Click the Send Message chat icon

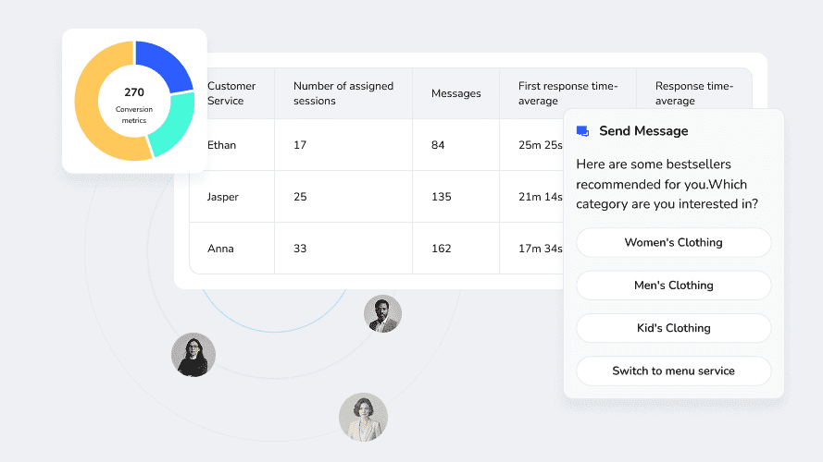(582, 131)
